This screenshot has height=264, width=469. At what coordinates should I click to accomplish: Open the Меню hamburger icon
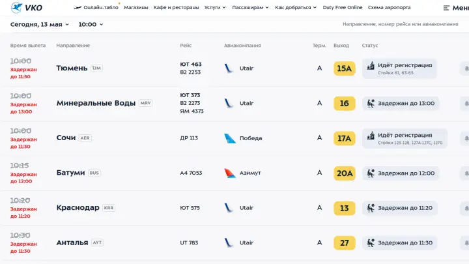(x=446, y=8)
